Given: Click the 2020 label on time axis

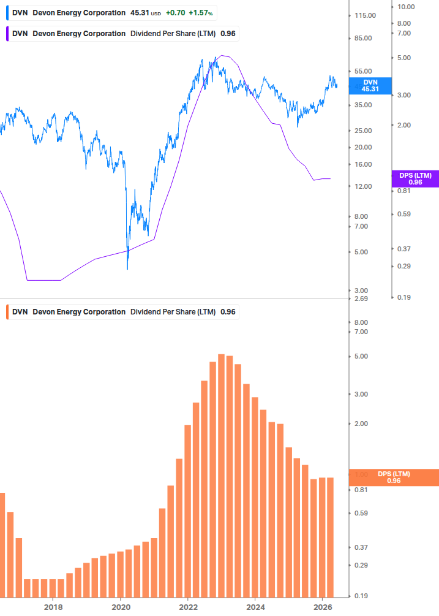Looking at the screenshot, I should pos(121,607).
